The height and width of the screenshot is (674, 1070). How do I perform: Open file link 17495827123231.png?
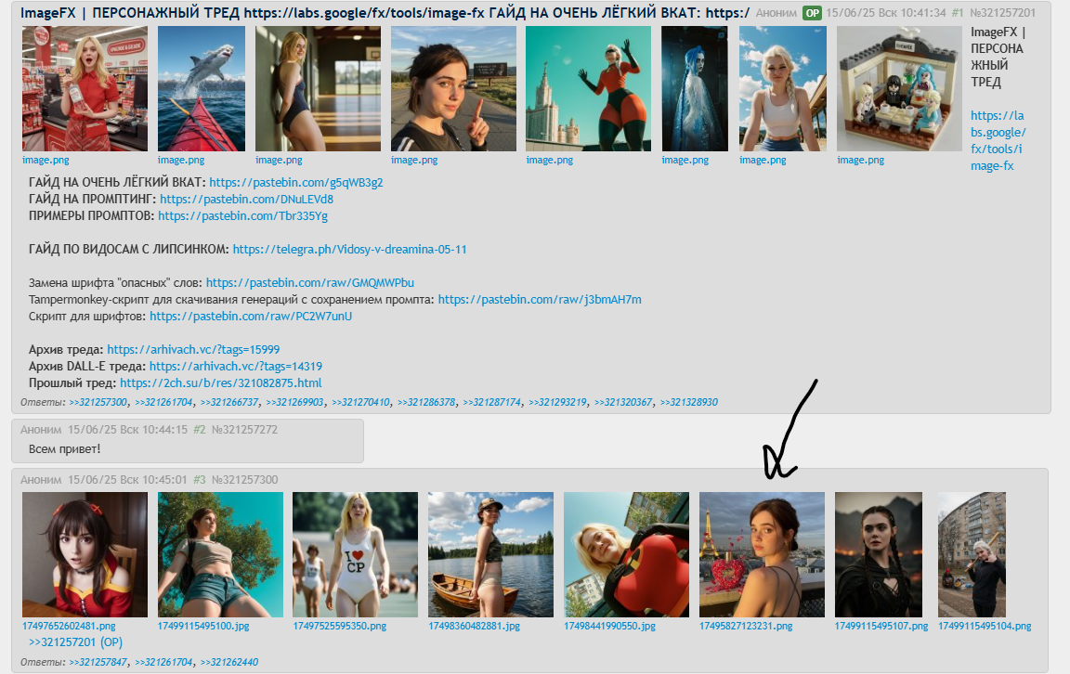click(x=746, y=626)
